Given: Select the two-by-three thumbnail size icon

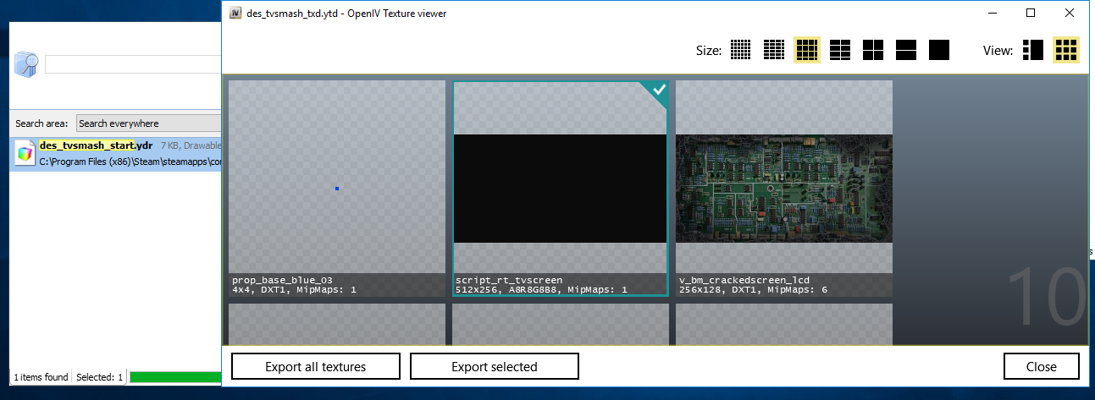Looking at the screenshot, I should point(840,50).
